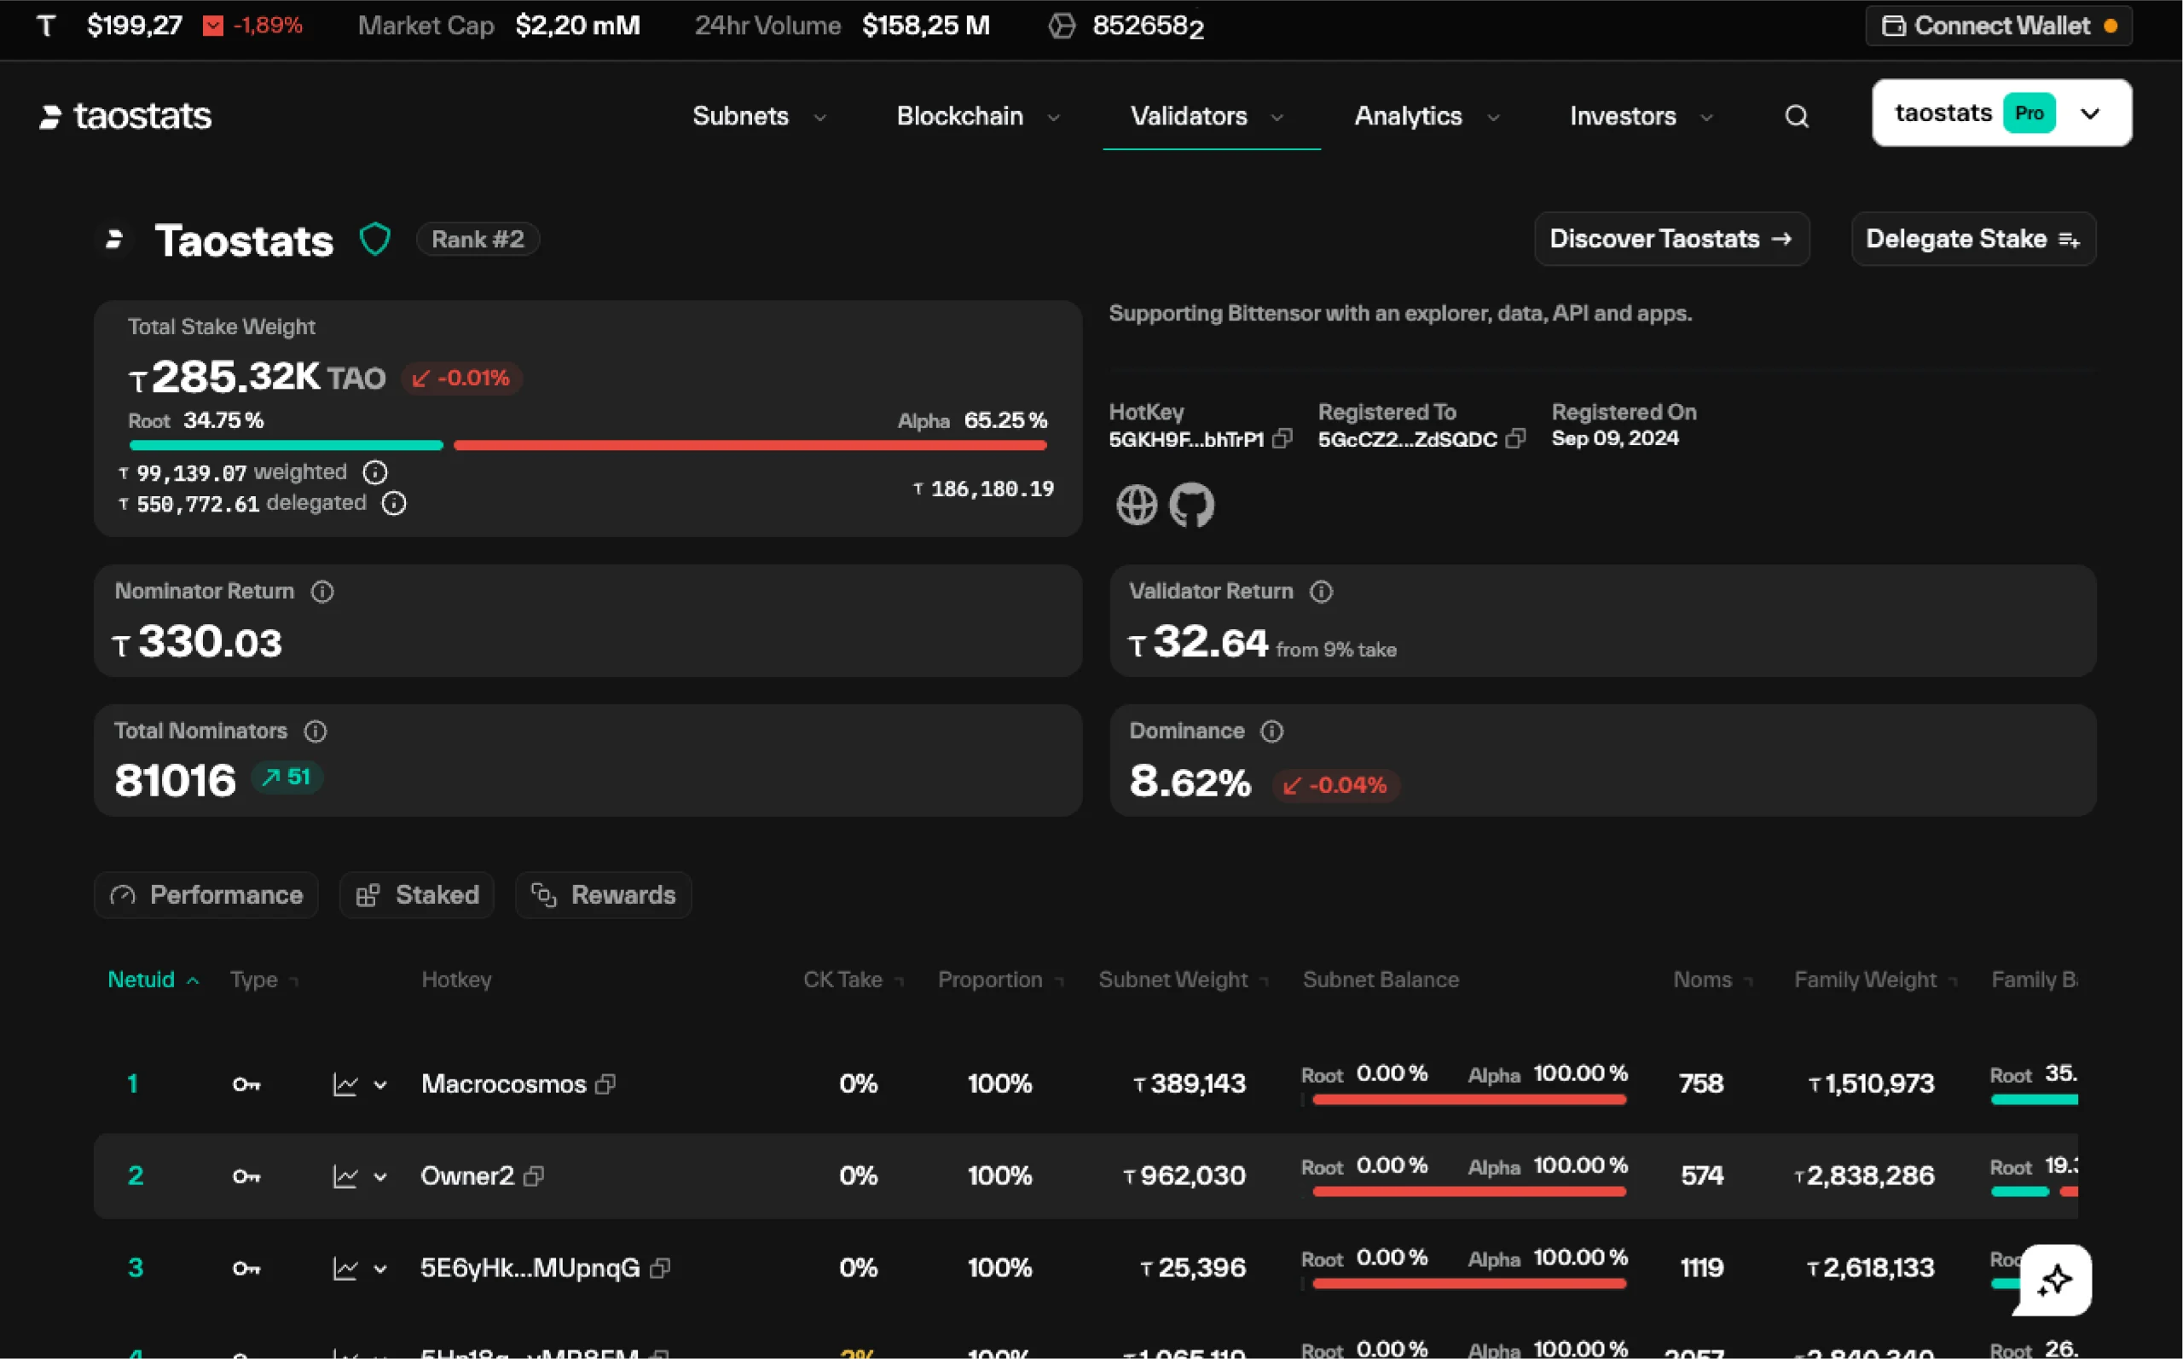The width and height of the screenshot is (2183, 1359).
Task: Open the taostats Pro account dropdown
Action: click(2001, 113)
